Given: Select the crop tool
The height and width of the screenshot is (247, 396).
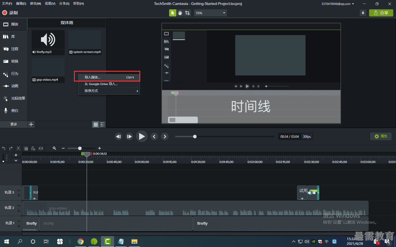Looking at the screenshot, I should 188,13.
